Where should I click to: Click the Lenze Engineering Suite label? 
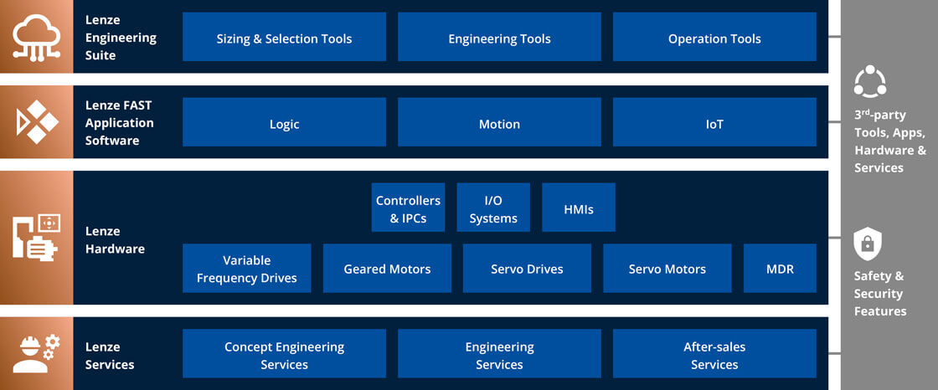point(121,38)
